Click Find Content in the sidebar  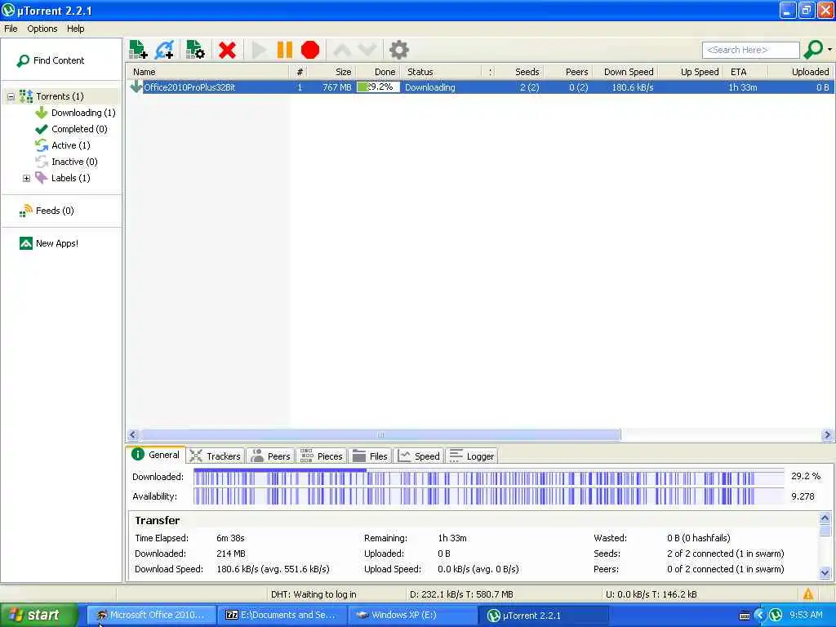tap(51, 60)
